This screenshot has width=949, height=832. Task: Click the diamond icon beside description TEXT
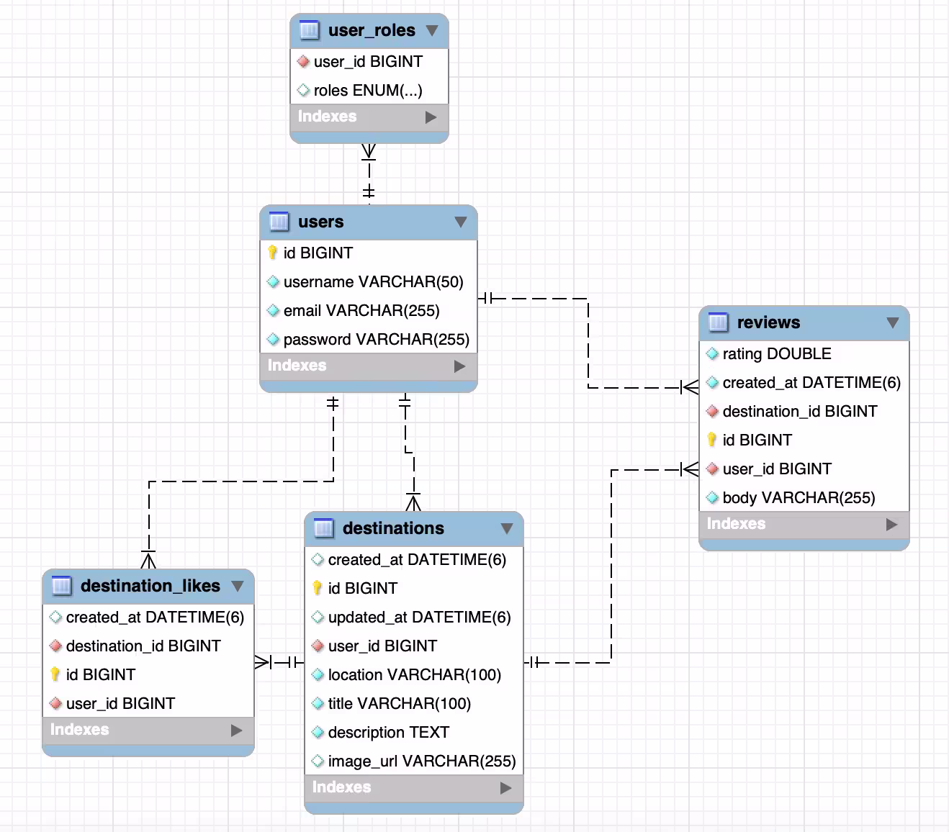tap(318, 732)
